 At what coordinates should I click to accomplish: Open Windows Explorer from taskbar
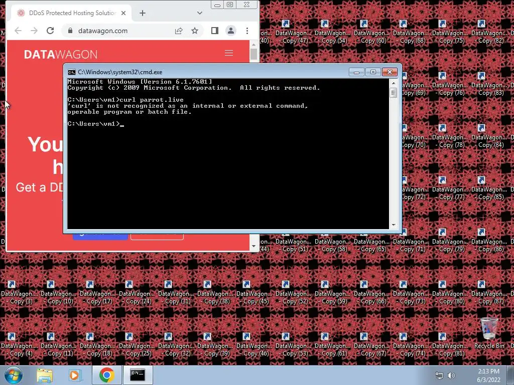pyautogui.click(x=45, y=375)
